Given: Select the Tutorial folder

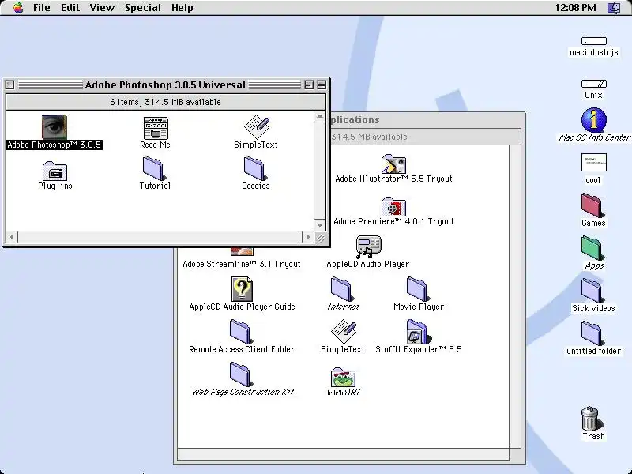Looking at the screenshot, I should [153, 168].
